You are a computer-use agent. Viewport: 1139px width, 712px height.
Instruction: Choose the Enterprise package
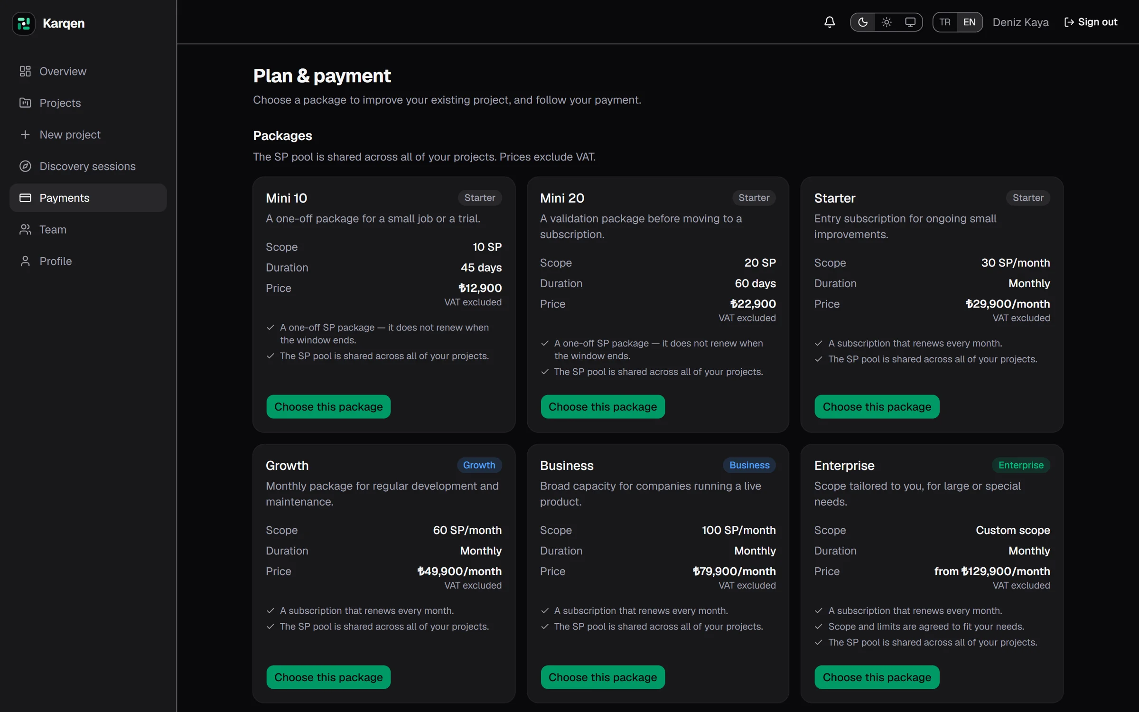pos(877,677)
